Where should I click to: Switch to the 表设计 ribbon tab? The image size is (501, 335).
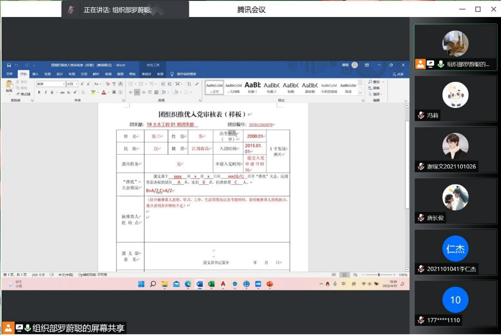pos(147,74)
